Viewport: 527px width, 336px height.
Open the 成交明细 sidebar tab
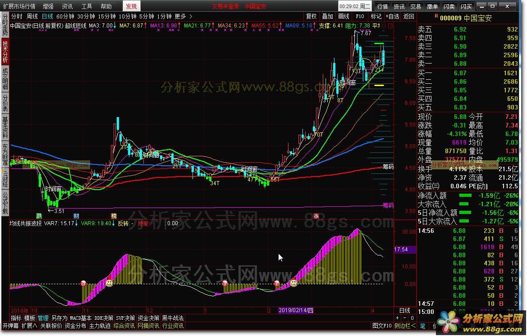pos(5,78)
